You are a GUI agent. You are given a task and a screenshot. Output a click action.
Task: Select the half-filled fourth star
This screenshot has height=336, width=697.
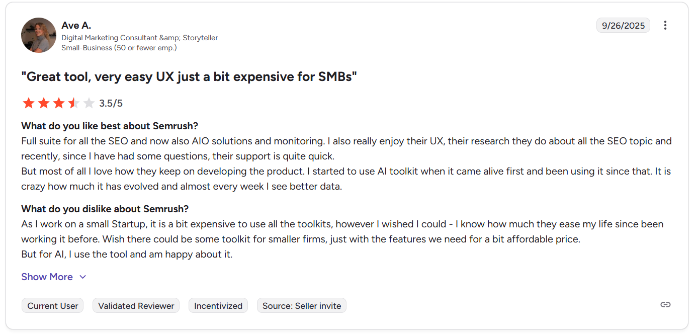pyautogui.click(x=74, y=103)
